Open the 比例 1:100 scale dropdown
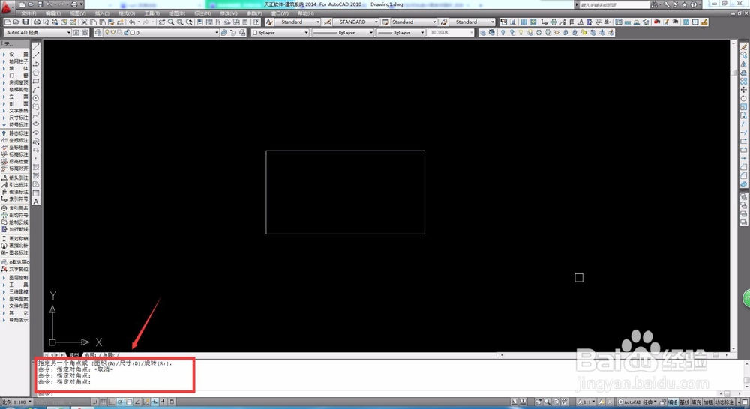The width and height of the screenshot is (750, 409). pyautogui.click(x=16, y=402)
